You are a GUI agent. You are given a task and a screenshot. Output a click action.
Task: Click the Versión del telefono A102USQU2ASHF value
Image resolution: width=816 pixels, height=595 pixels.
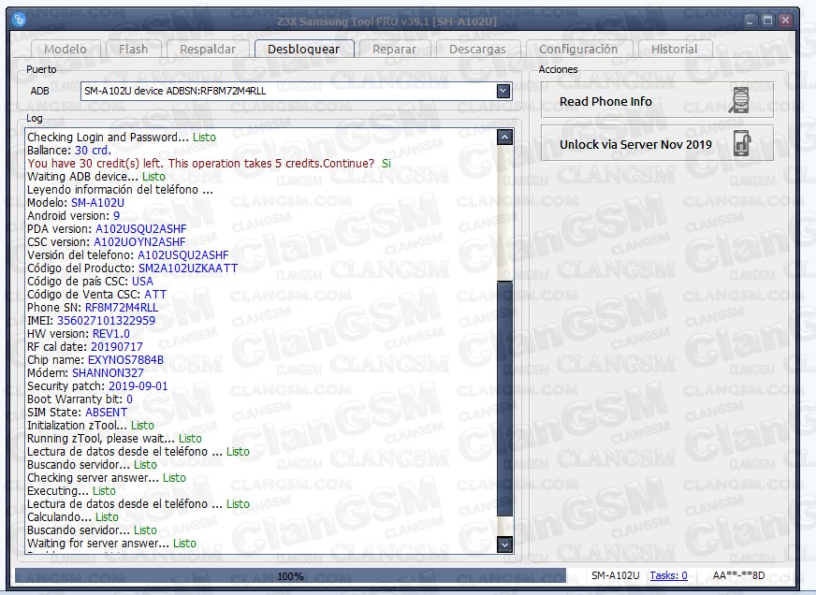tap(183, 254)
